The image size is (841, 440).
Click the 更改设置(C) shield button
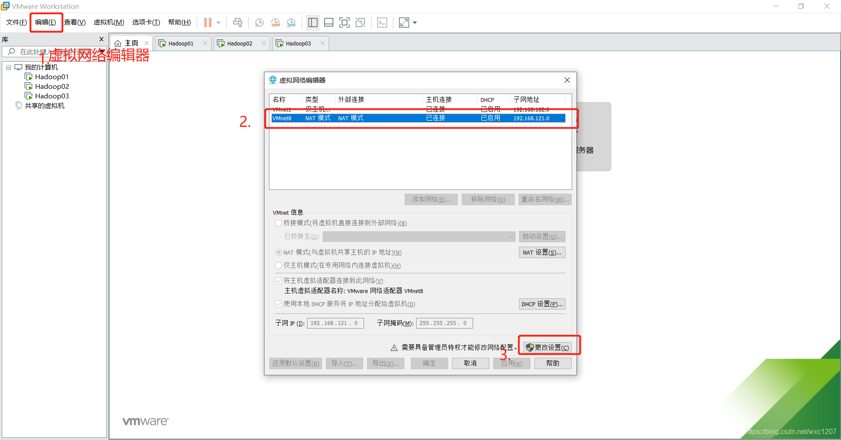point(548,347)
